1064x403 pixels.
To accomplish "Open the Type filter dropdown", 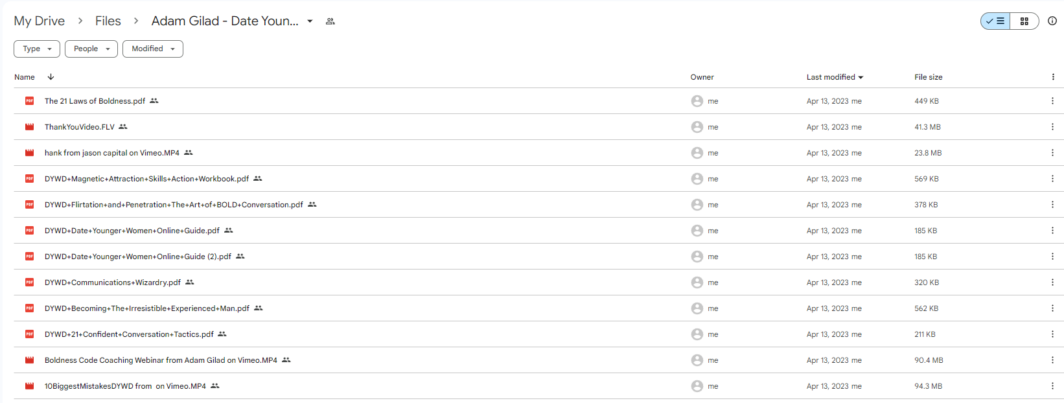I will (x=37, y=49).
